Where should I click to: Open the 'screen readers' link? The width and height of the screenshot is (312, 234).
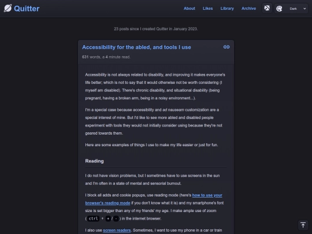(117, 230)
